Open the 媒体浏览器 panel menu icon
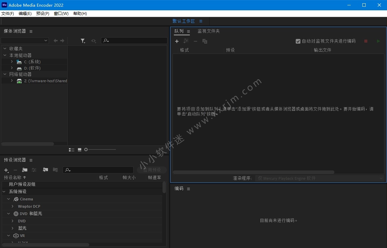 coord(31,31)
